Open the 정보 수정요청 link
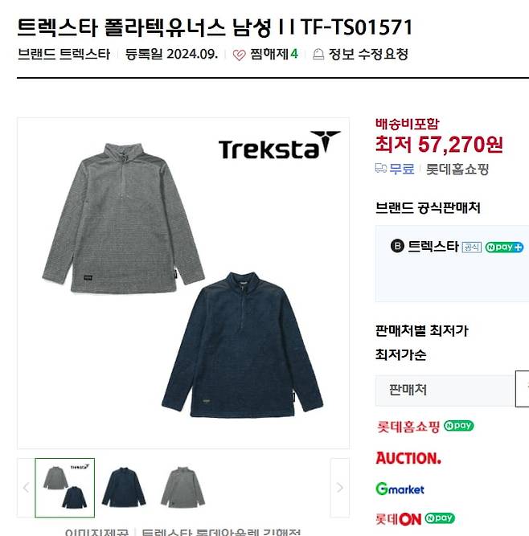The width and height of the screenshot is (529, 536). 369,55
